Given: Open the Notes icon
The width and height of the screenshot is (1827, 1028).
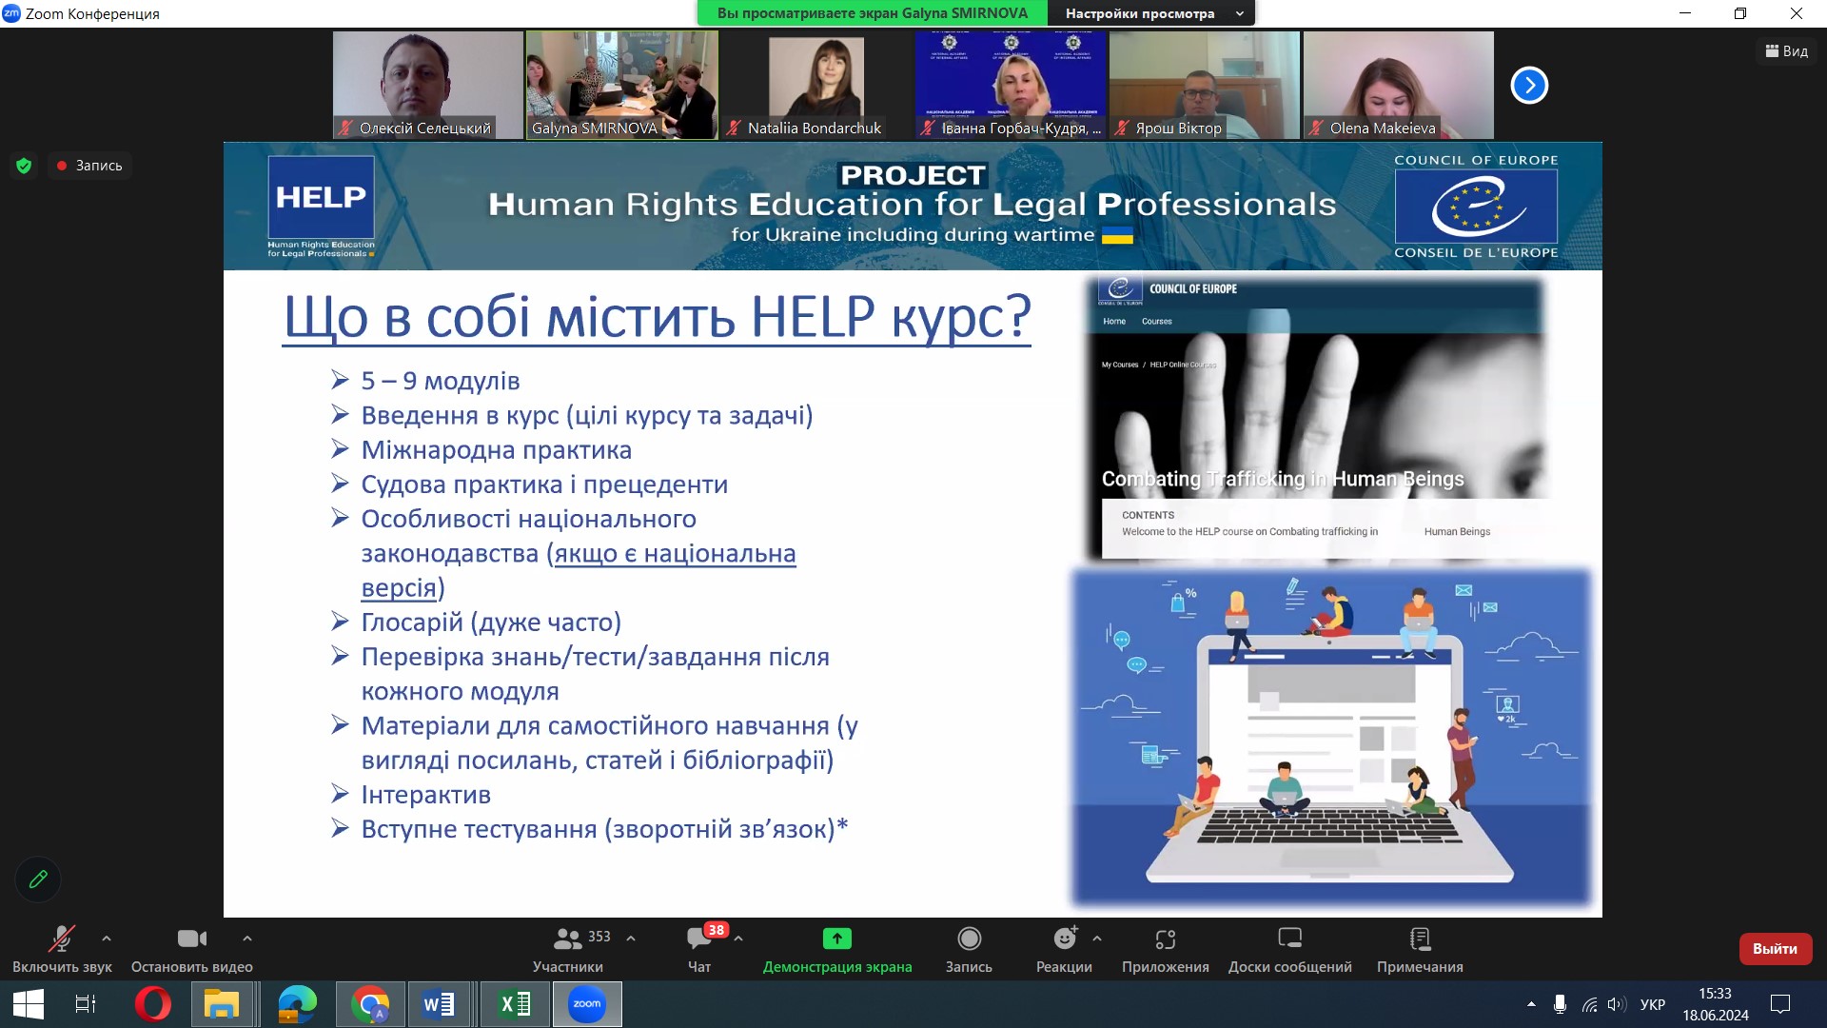Looking at the screenshot, I should tap(1420, 939).
